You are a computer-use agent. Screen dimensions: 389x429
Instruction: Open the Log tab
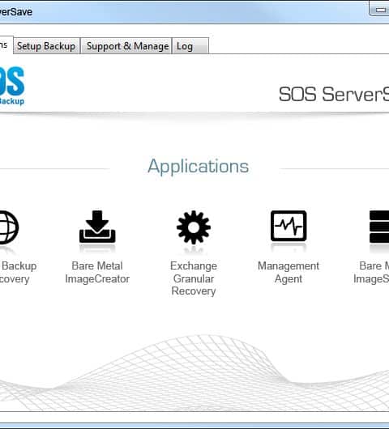[x=190, y=46]
